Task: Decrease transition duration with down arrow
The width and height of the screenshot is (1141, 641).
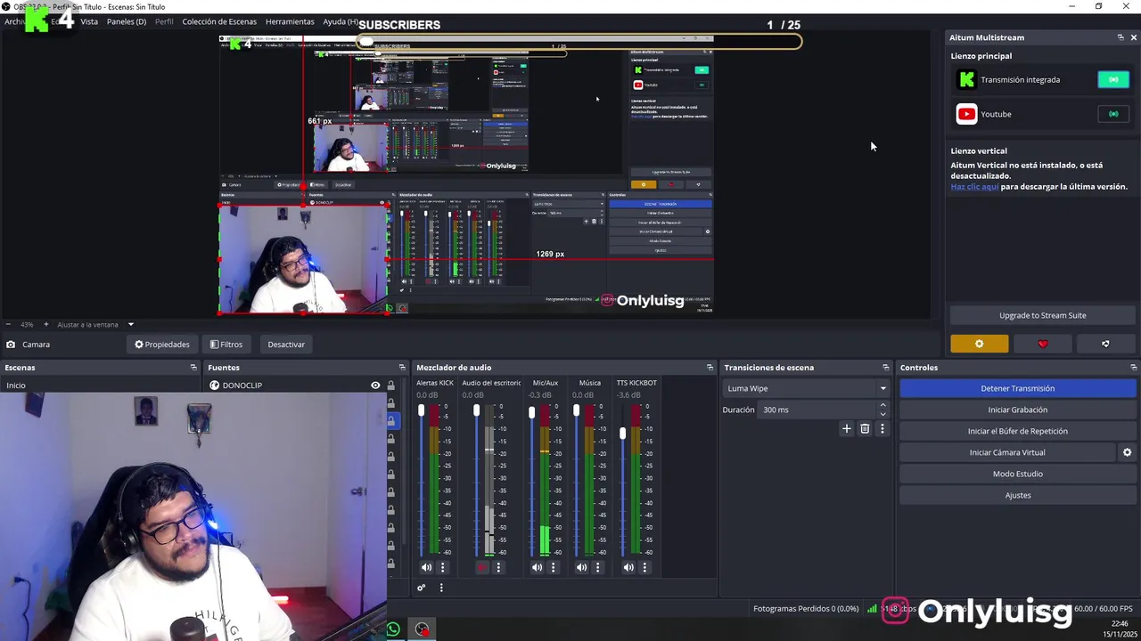Action: [882, 414]
